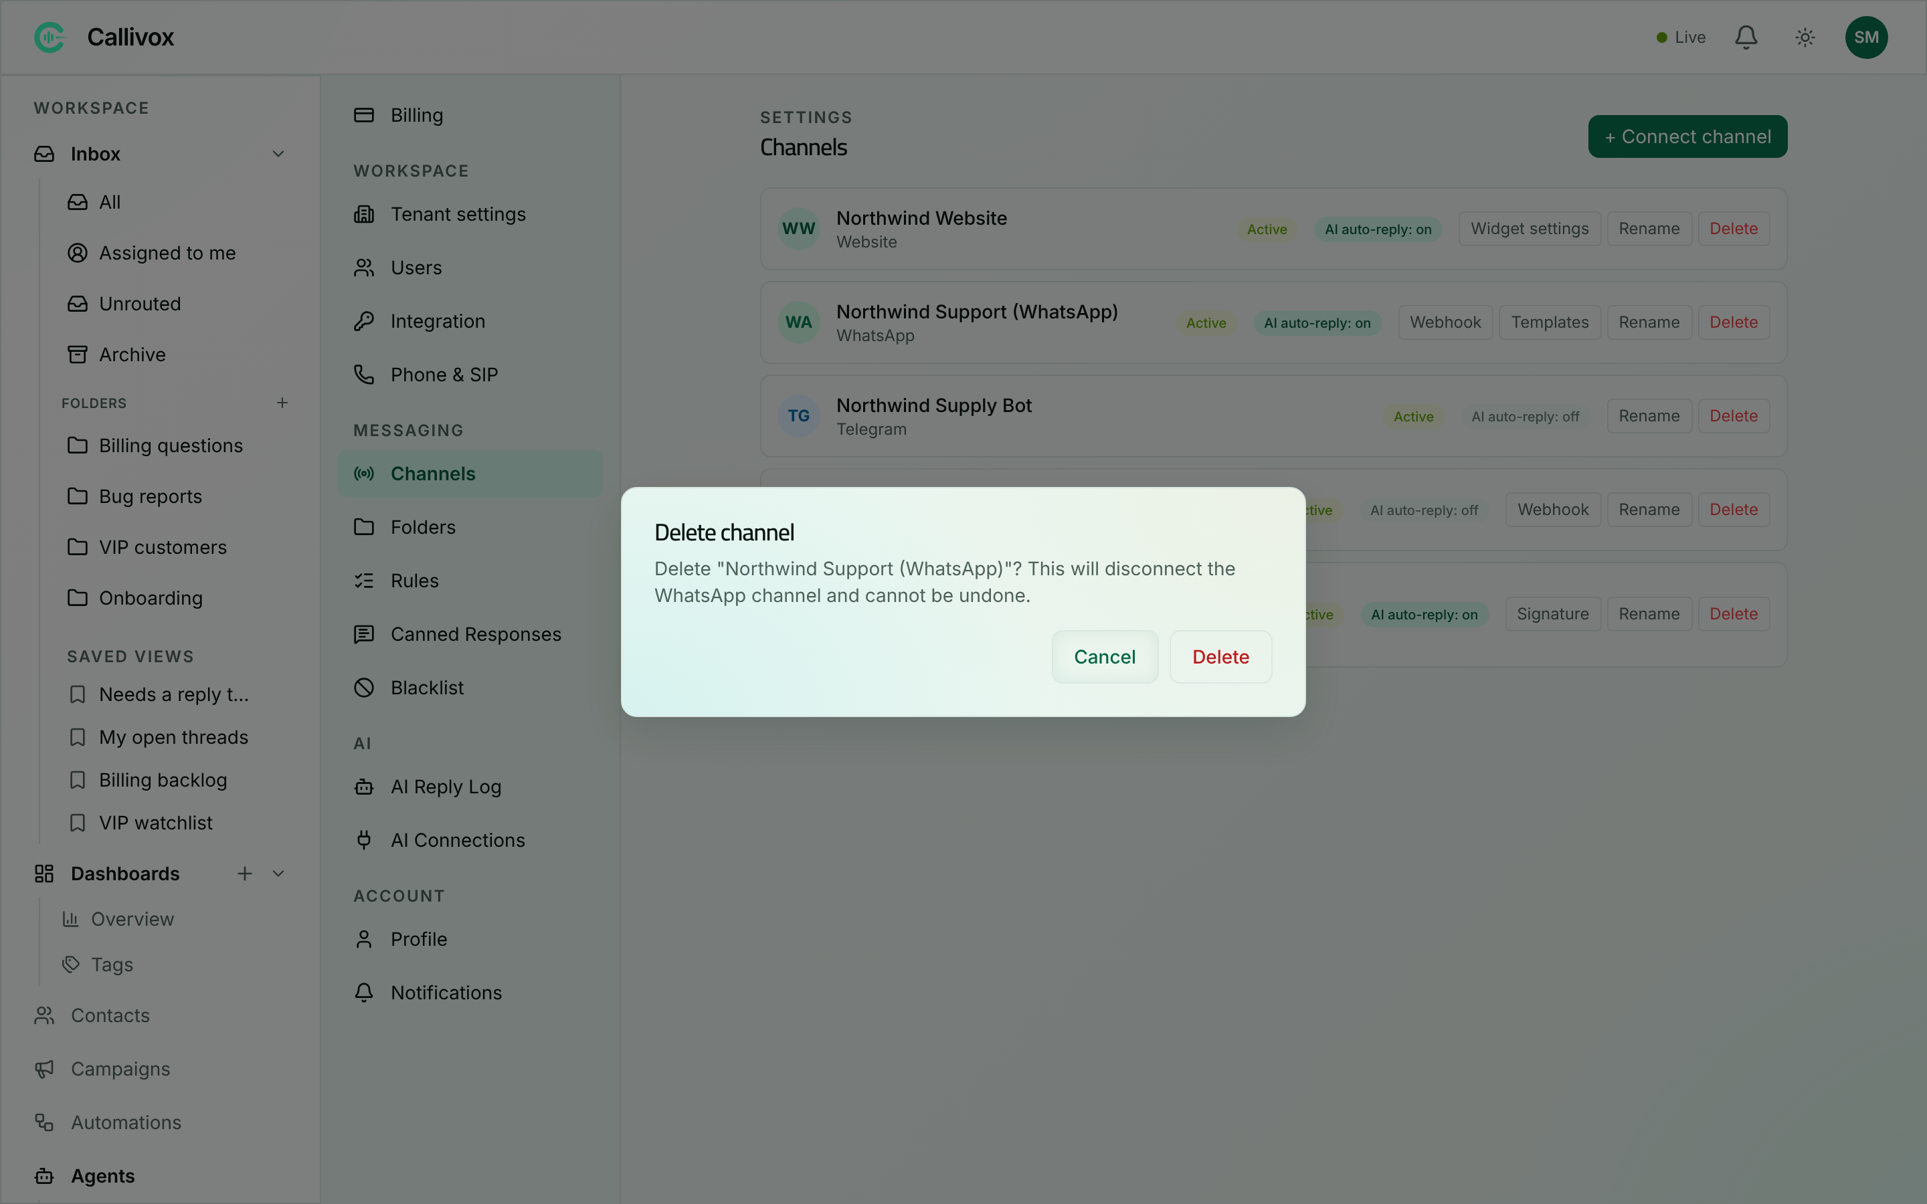Collapse the Dashboards section chevron
The width and height of the screenshot is (1927, 1204).
tap(278, 874)
